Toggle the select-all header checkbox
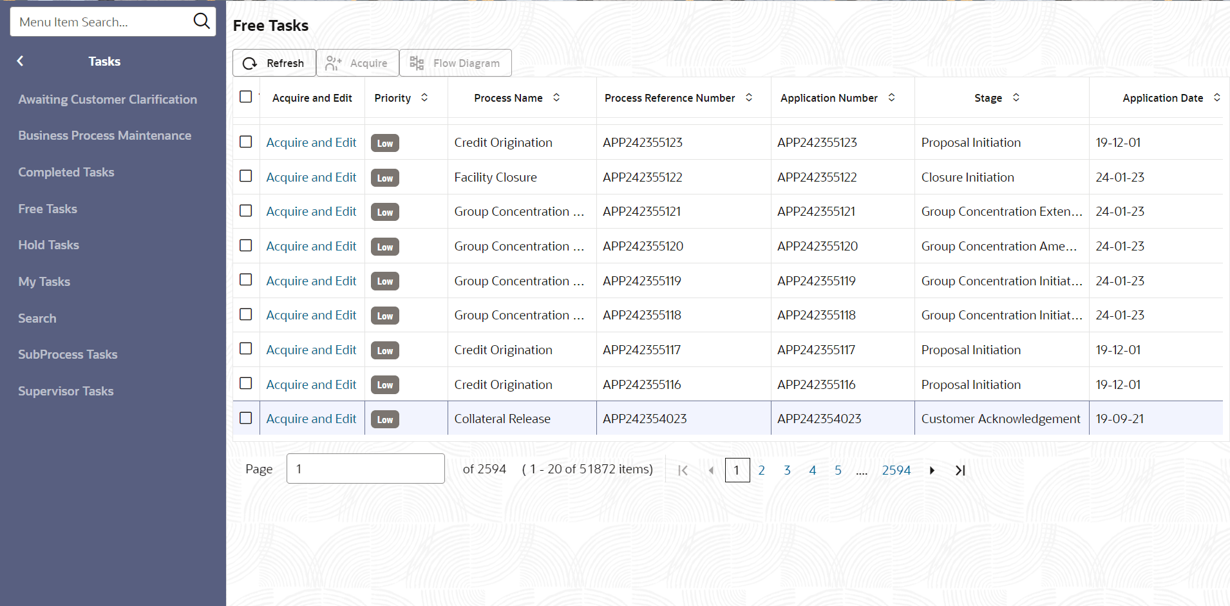The width and height of the screenshot is (1230, 606). pos(245,97)
